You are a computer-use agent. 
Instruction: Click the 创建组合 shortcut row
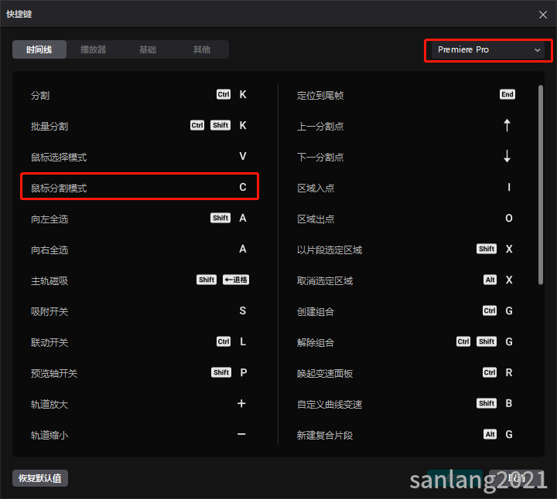point(406,311)
